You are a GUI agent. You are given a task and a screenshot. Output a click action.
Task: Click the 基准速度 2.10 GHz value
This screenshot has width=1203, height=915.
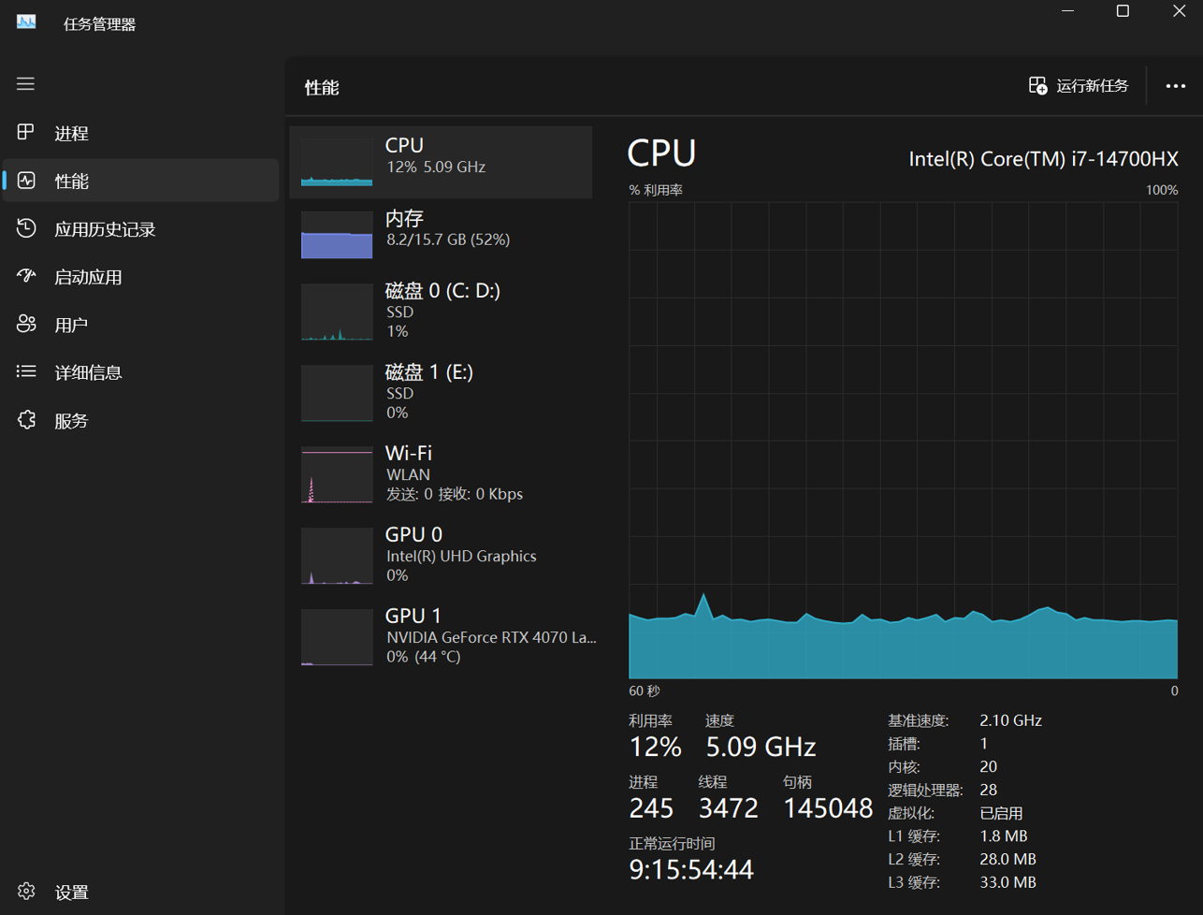(1010, 720)
